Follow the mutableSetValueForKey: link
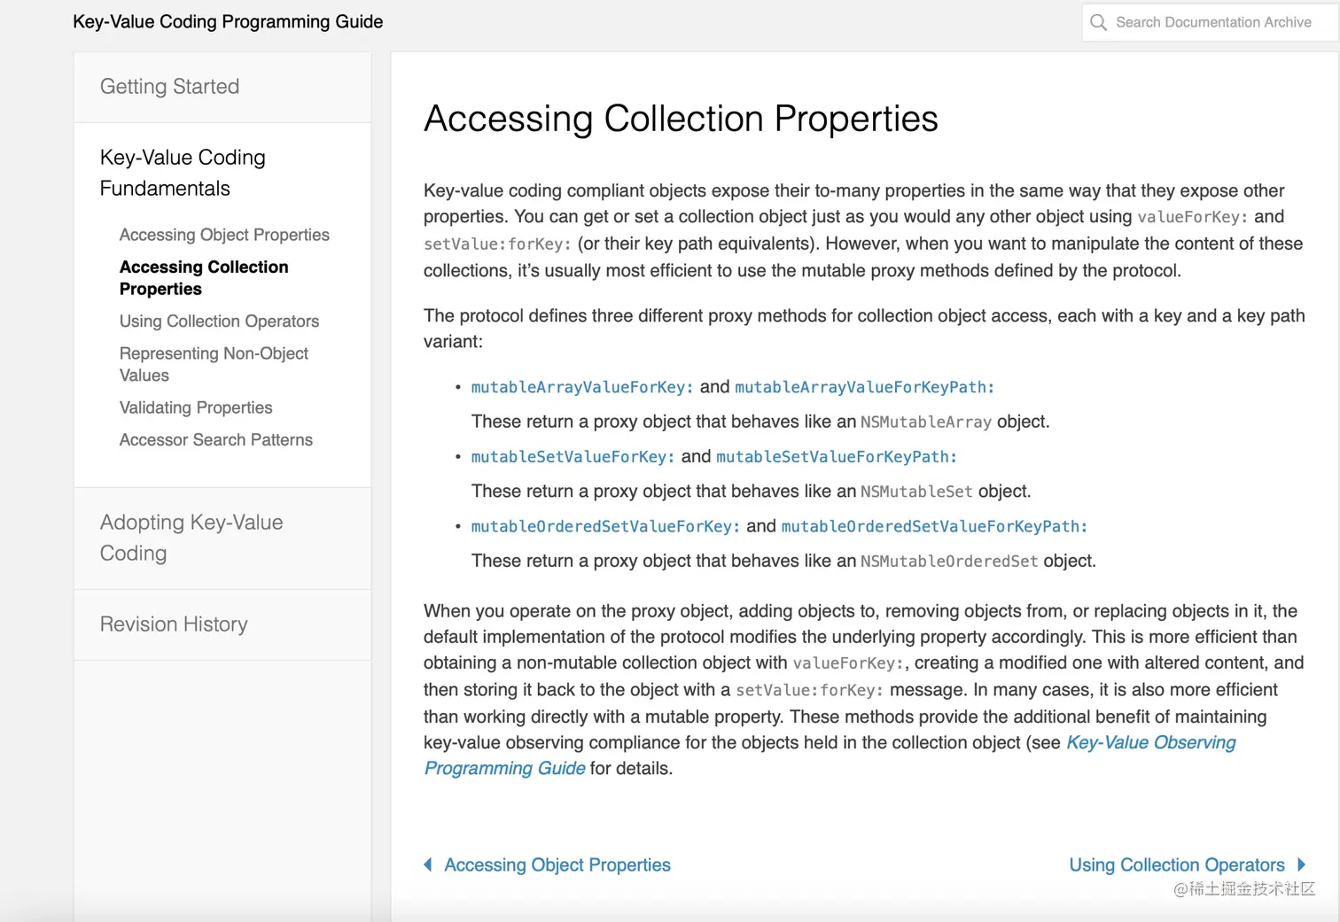The image size is (1340, 922). (573, 457)
